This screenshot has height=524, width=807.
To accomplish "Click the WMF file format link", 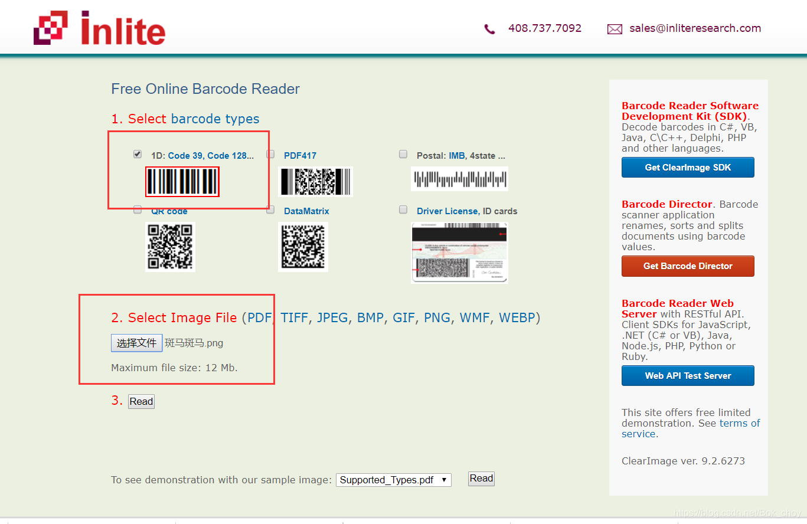I will click(x=475, y=317).
